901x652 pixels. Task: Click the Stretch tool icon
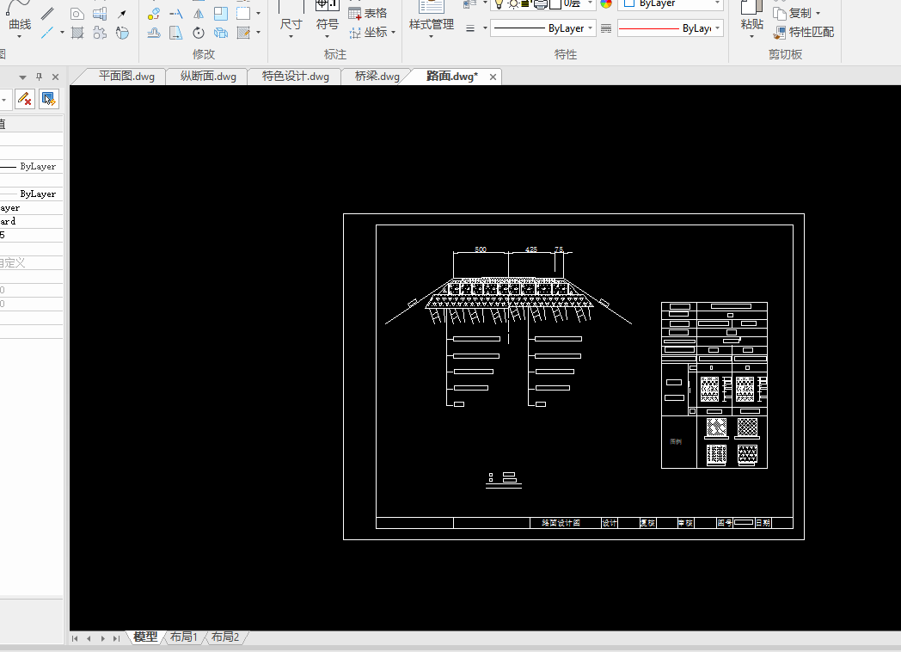(x=176, y=33)
